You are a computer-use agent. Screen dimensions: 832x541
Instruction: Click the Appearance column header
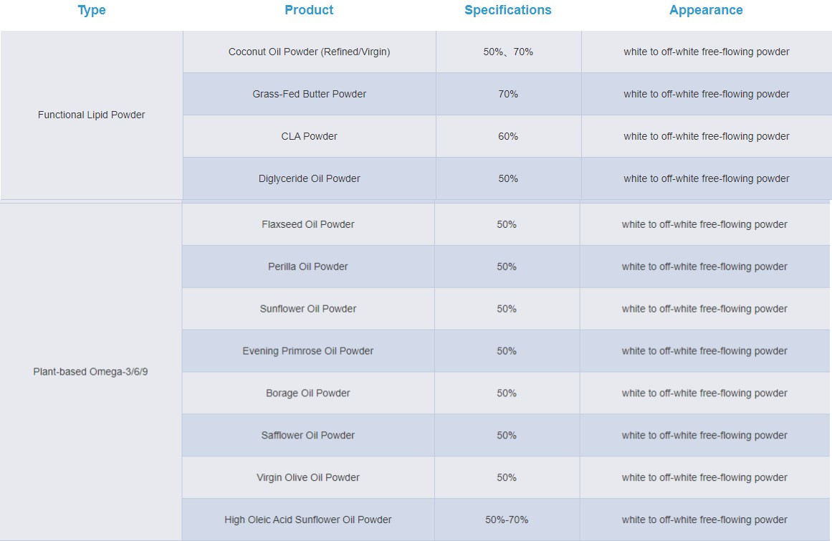pos(706,10)
